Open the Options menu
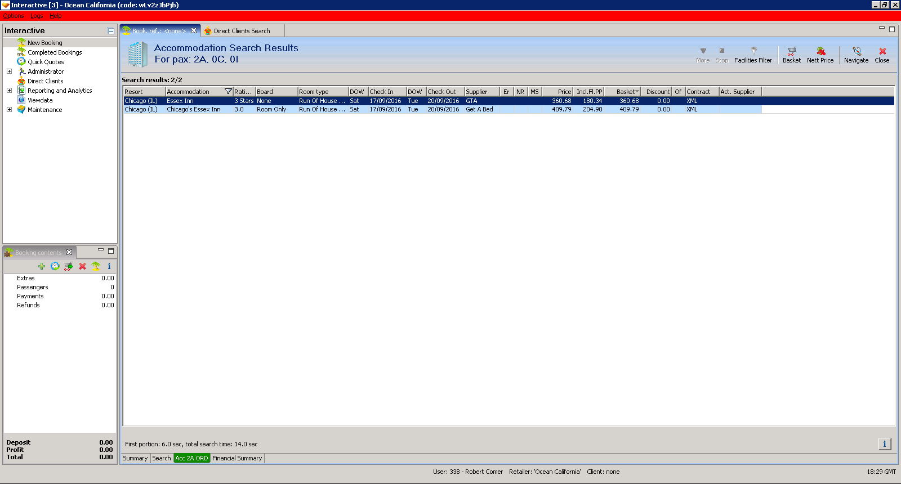This screenshot has width=901, height=484. (x=13, y=16)
